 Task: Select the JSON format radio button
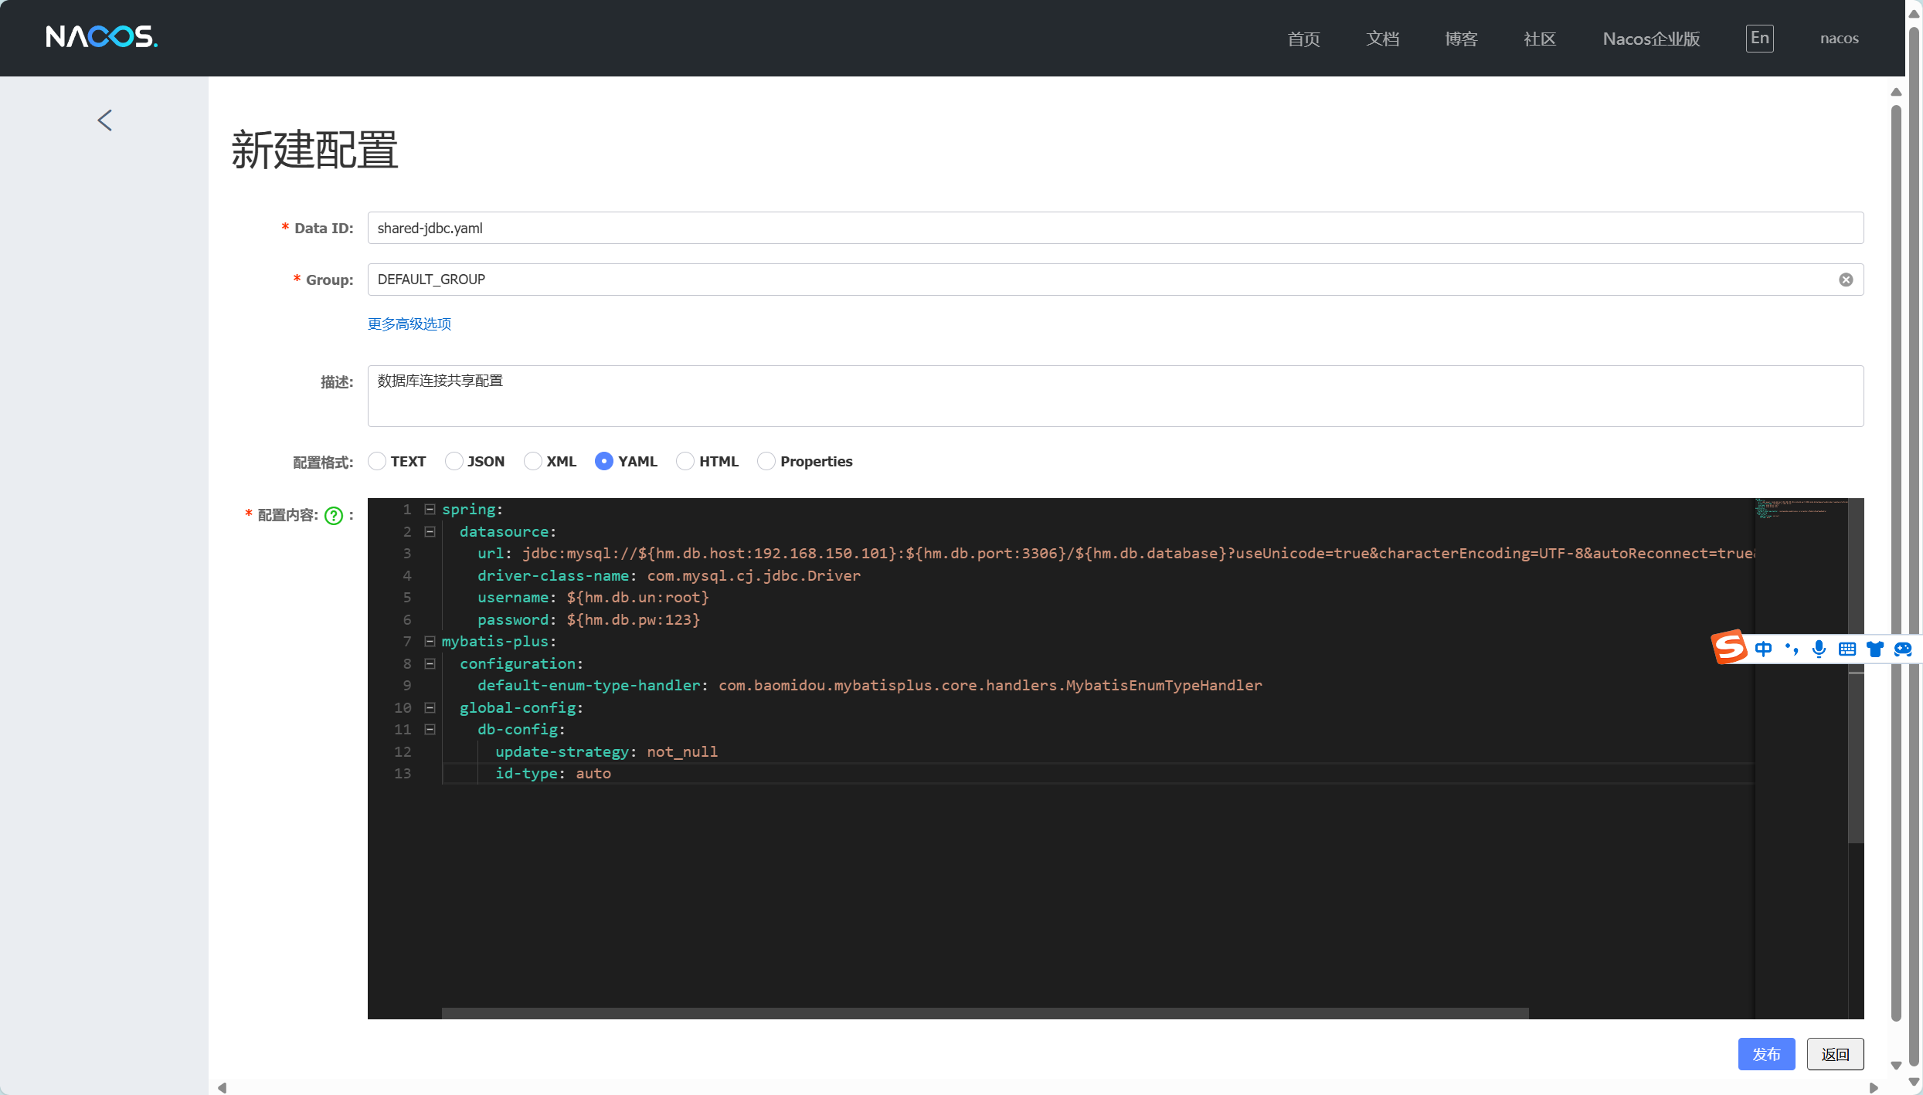pos(454,461)
